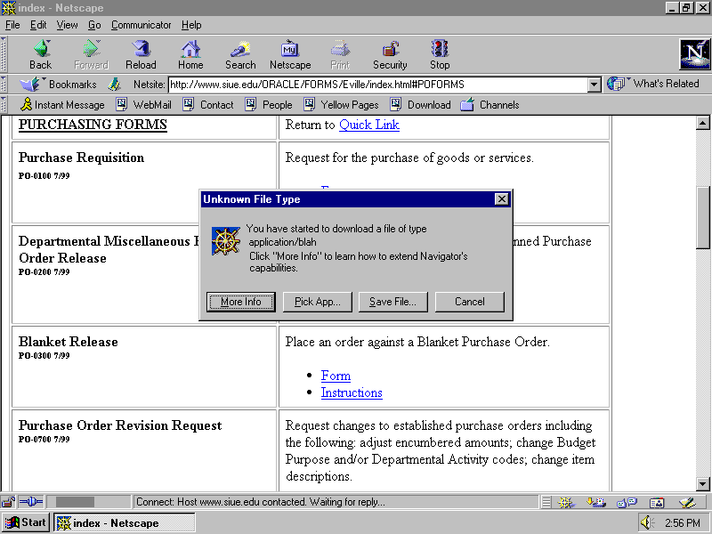Open the Bookmarks dropdown
The image size is (712, 534).
pyautogui.click(x=61, y=85)
